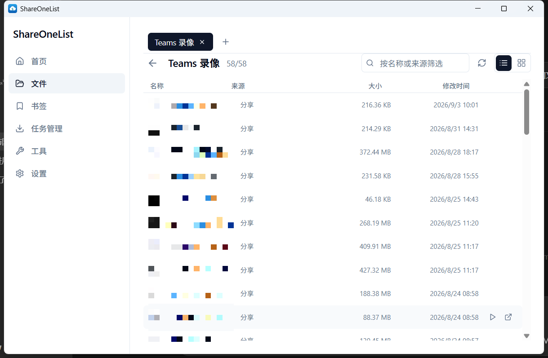This screenshot has width=548, height=358.
Task: Select 文件 in the sidebar
Action: tap(67, 84)
